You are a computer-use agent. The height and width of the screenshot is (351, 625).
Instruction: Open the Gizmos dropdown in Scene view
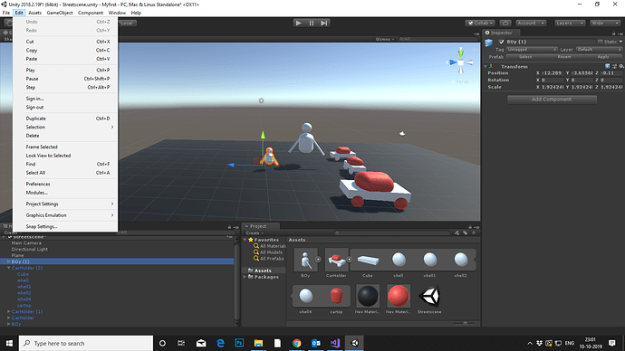pyautogui.click(x=384, y=39)
